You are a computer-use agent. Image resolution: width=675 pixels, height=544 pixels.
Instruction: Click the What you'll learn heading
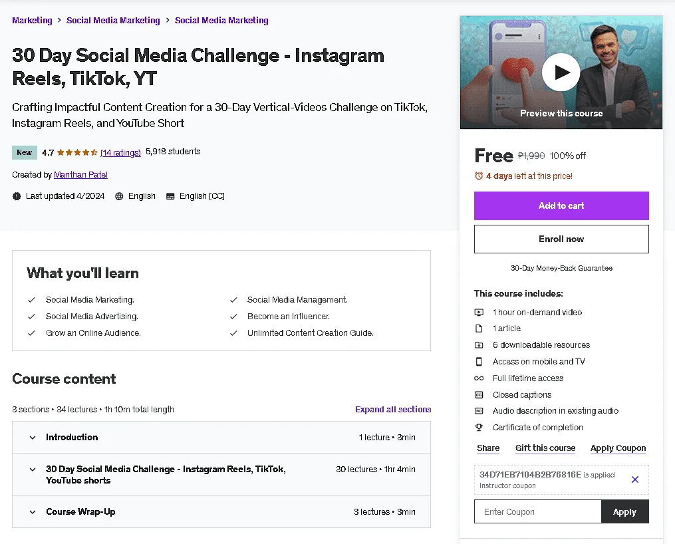point(82,273)
